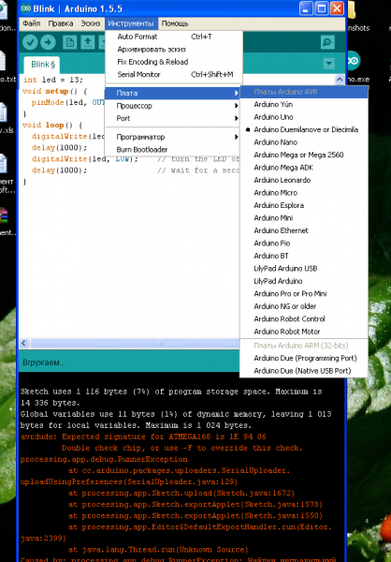Click horizontal scrollbar left arrow

[x=24, y=344]
